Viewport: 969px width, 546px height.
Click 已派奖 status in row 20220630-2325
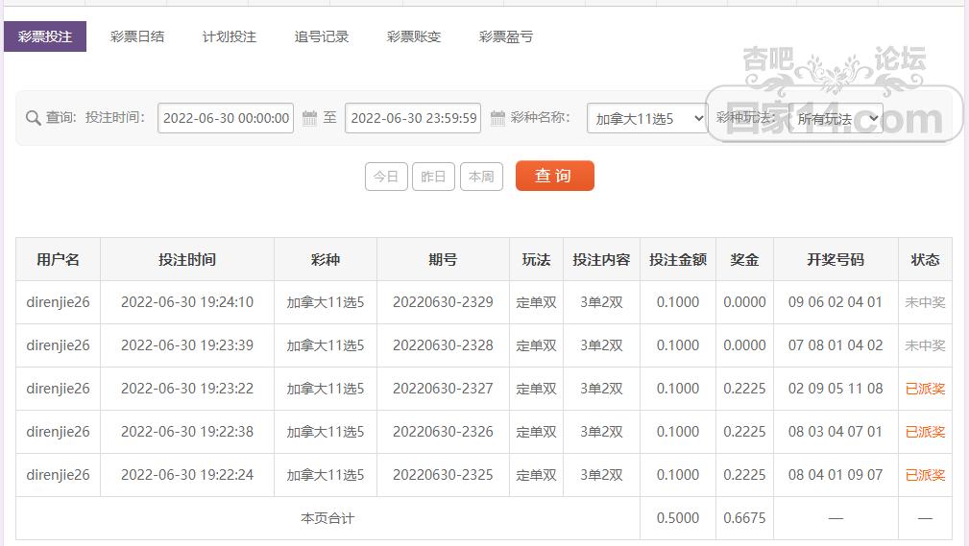coord(925,475)
